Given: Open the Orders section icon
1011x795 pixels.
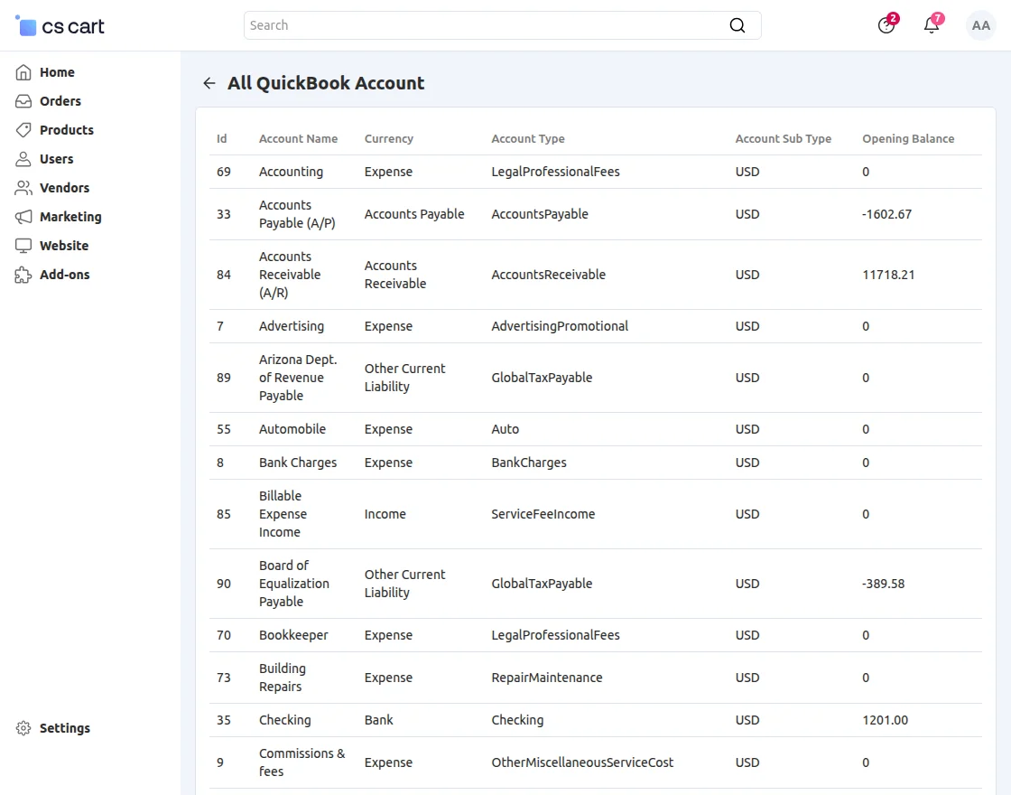Looking at the screenshot, I should (x=23, y=101).
